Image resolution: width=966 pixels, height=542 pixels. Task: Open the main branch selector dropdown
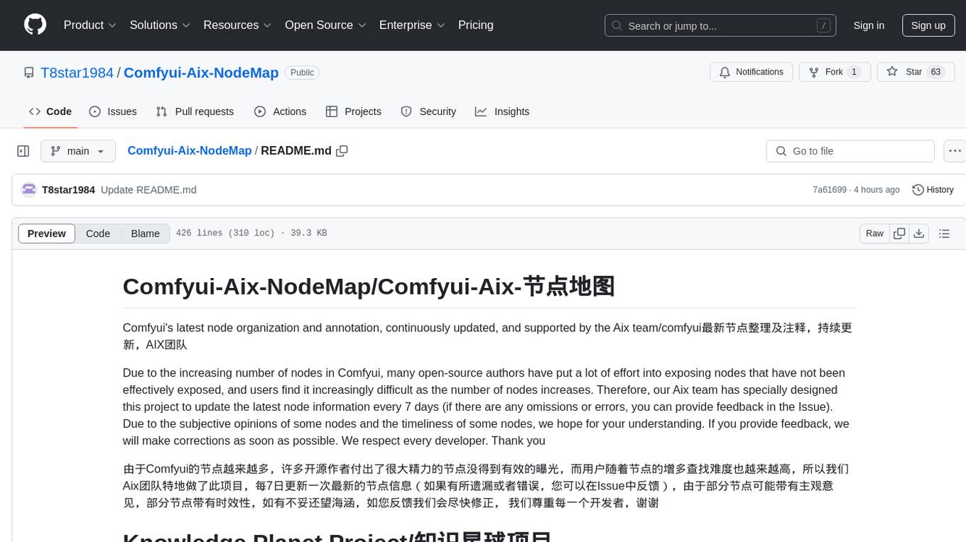pos(78,151)
